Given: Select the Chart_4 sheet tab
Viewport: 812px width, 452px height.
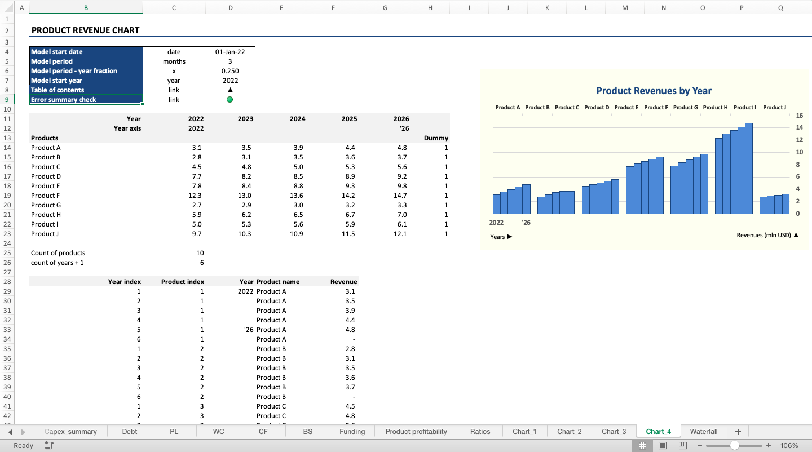Looking at the screenshot, I should 658,432.
